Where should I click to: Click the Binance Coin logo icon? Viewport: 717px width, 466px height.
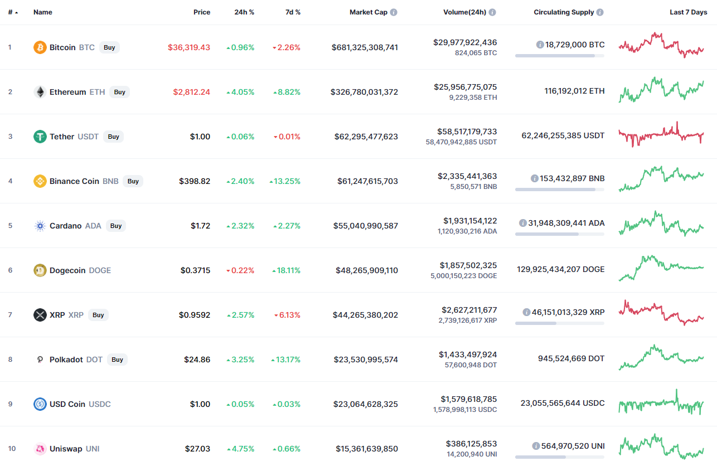click(40, 181)
